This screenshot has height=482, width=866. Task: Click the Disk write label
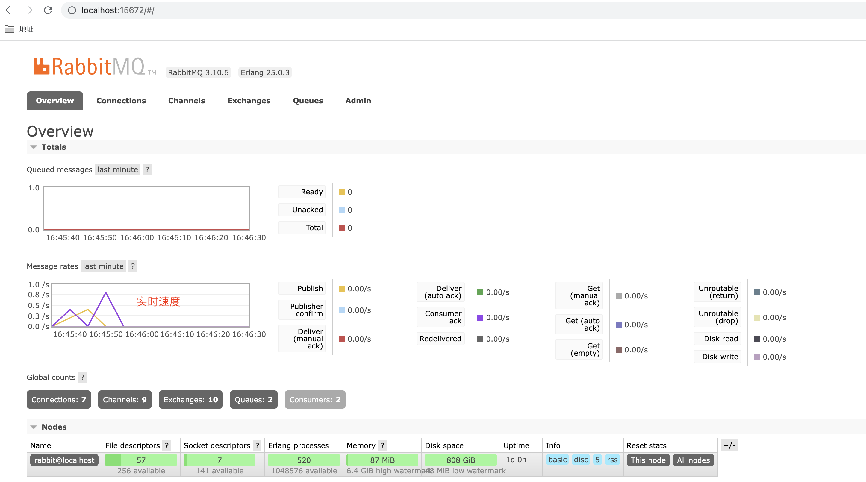[717, 357]
